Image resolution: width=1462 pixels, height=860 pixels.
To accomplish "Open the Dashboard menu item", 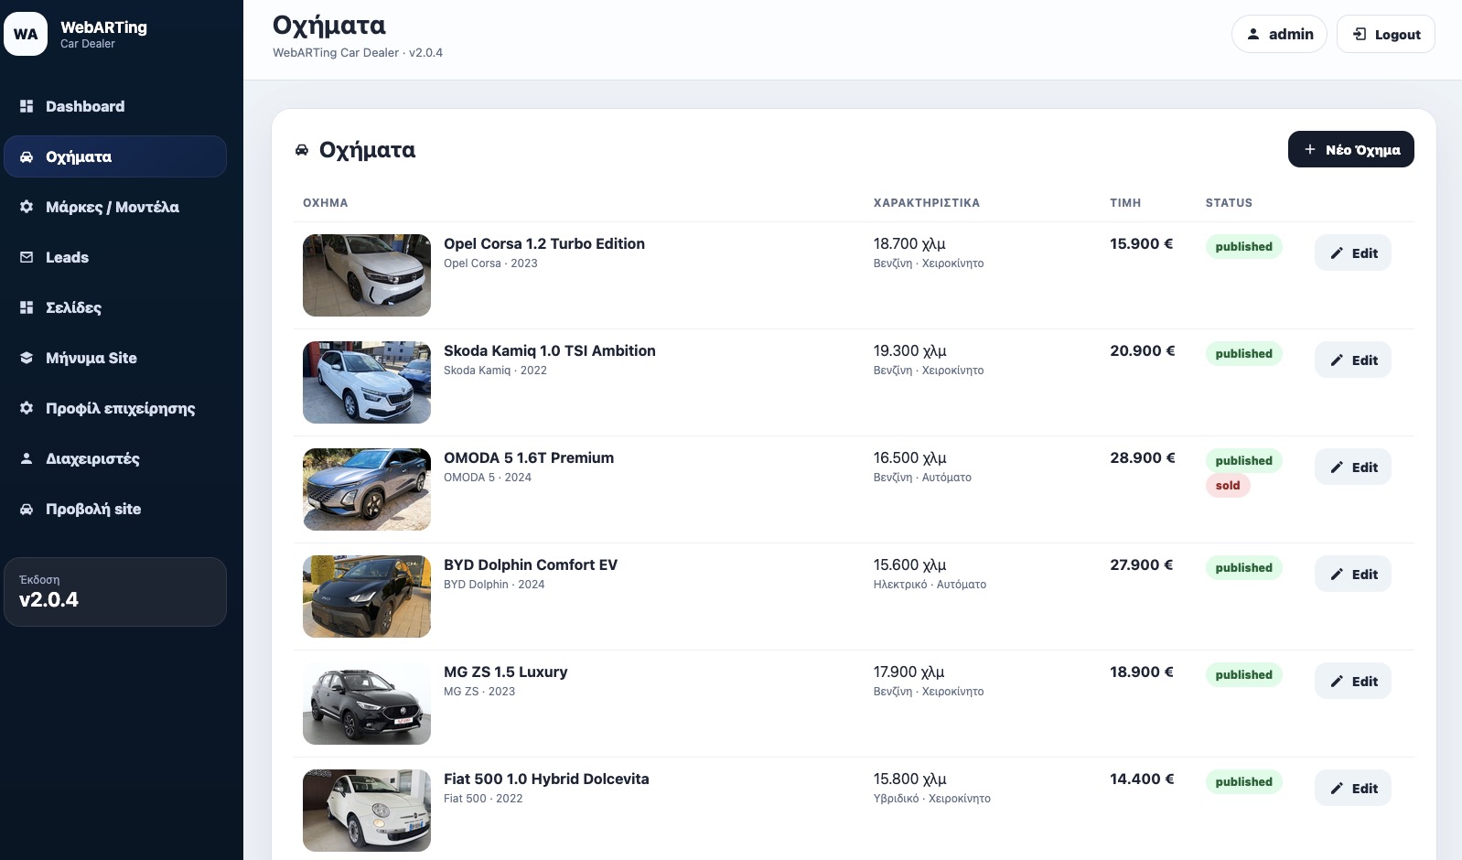I will pyautogui.click(x=115, y=106).
